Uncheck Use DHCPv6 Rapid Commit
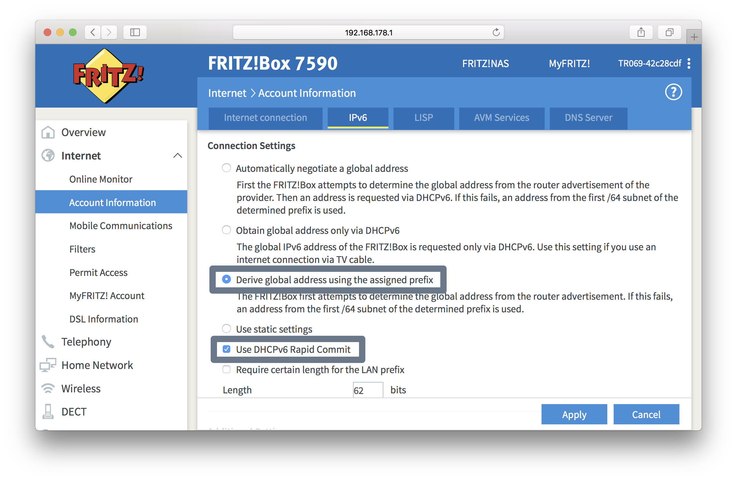 coord(226,349)
